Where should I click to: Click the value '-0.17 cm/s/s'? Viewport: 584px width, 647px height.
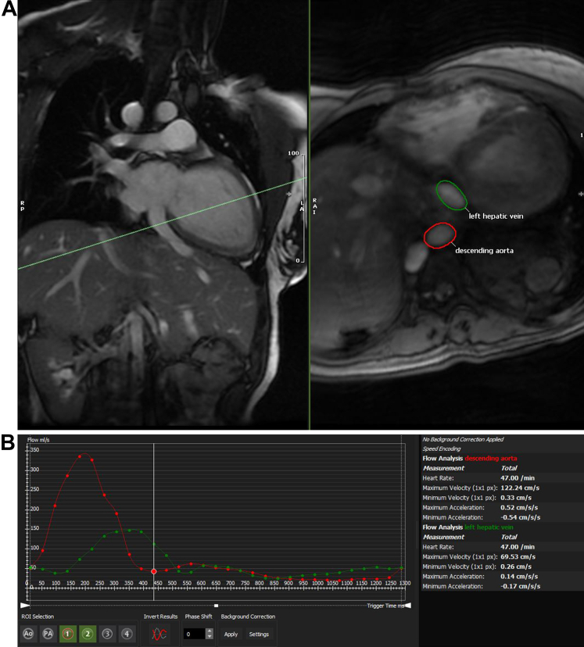tap(520, 586)
